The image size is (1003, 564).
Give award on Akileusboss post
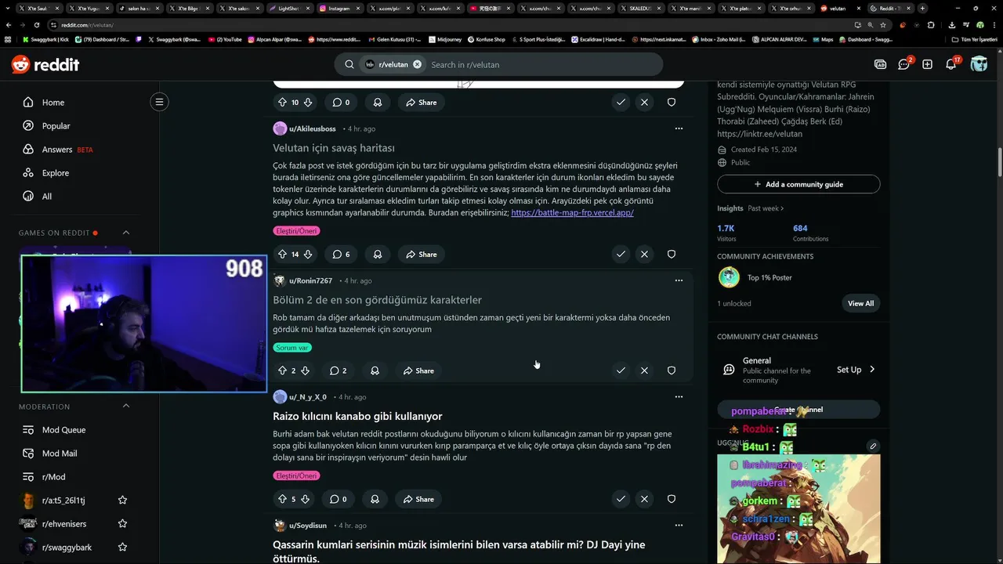point(378,254)
